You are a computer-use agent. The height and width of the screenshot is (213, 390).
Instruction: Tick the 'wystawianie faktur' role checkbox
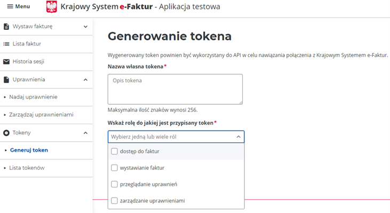(x=114, y=168)
